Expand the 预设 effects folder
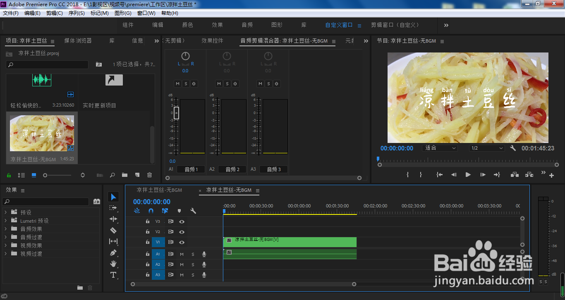565x300 pixels. point(5,212)
